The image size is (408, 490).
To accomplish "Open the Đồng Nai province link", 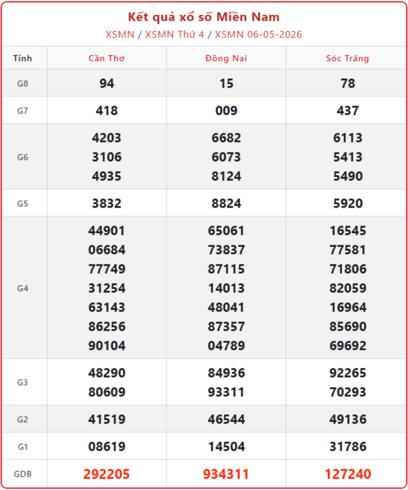I will (226, 58).
